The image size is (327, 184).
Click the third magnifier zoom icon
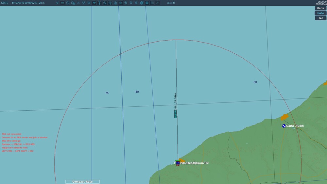coord(136,3)
